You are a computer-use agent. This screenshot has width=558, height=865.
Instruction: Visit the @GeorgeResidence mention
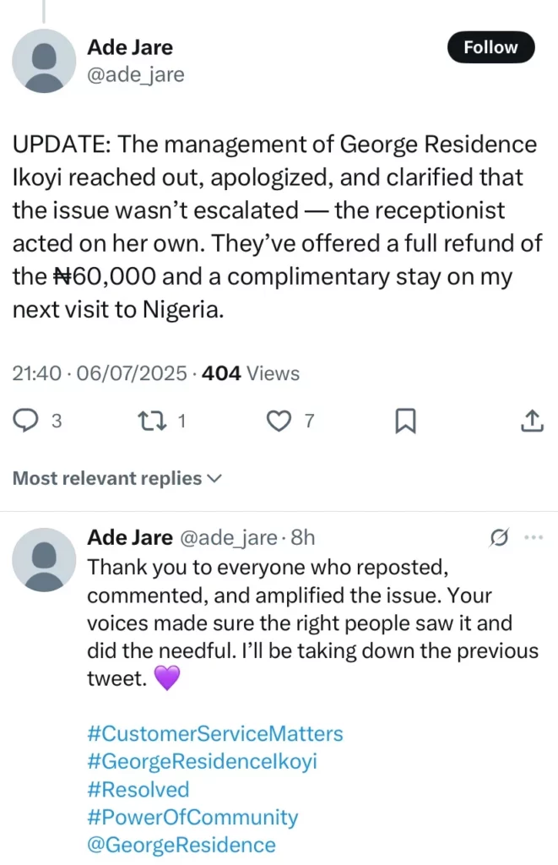coord(181,846)
